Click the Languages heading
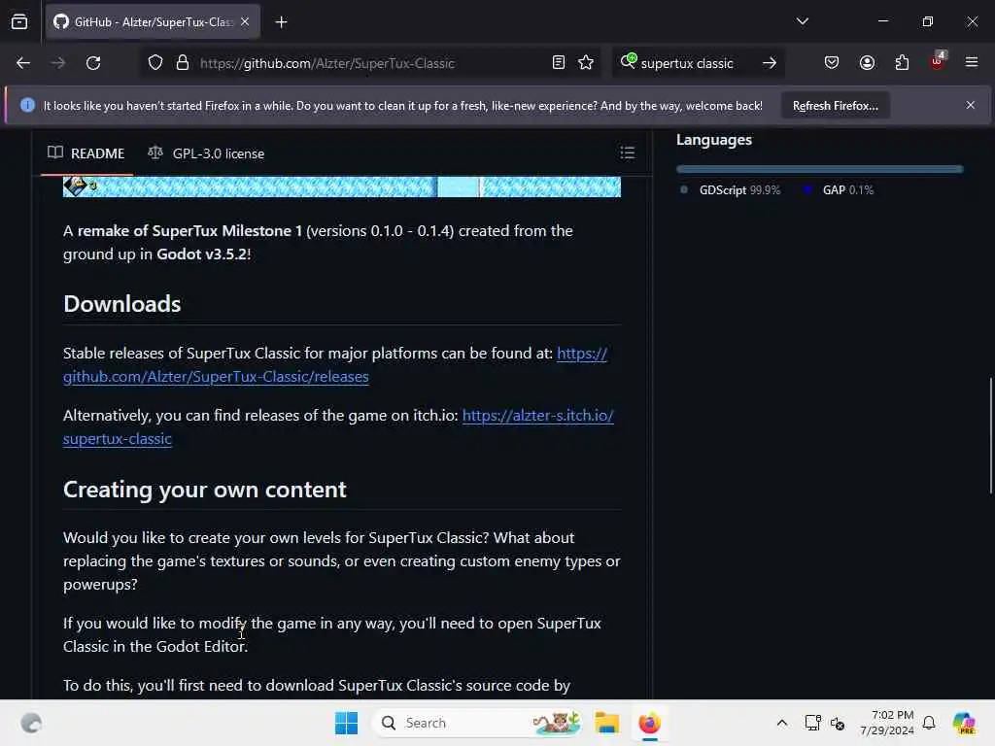This screenshot has height=746, width=995. tap(714, 140)
